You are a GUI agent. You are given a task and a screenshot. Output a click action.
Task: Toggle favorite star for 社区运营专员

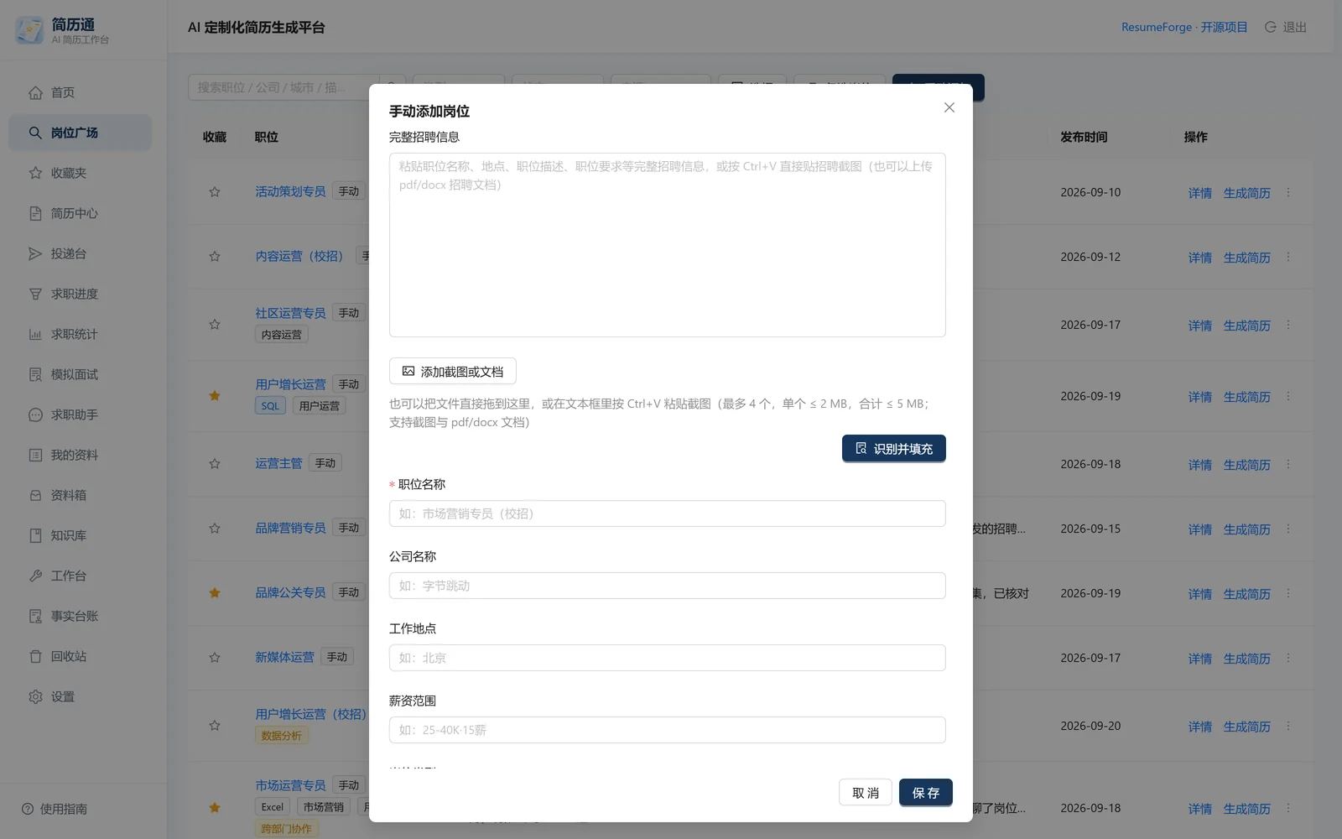pos(215,325)
